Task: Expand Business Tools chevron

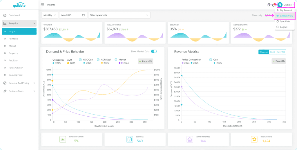Action: 34,91
